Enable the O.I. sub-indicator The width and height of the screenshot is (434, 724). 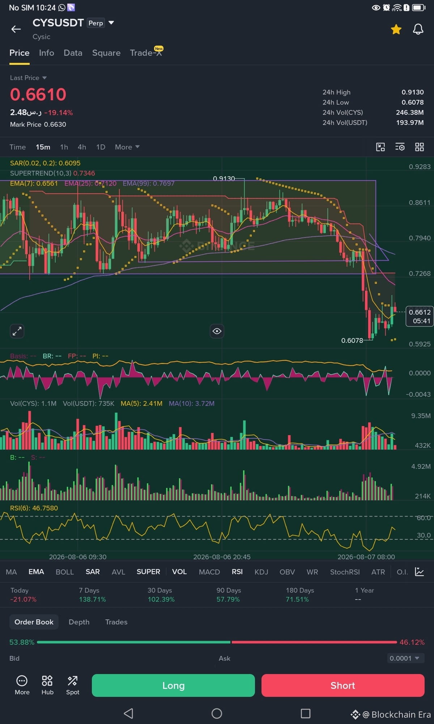point(402,572)
